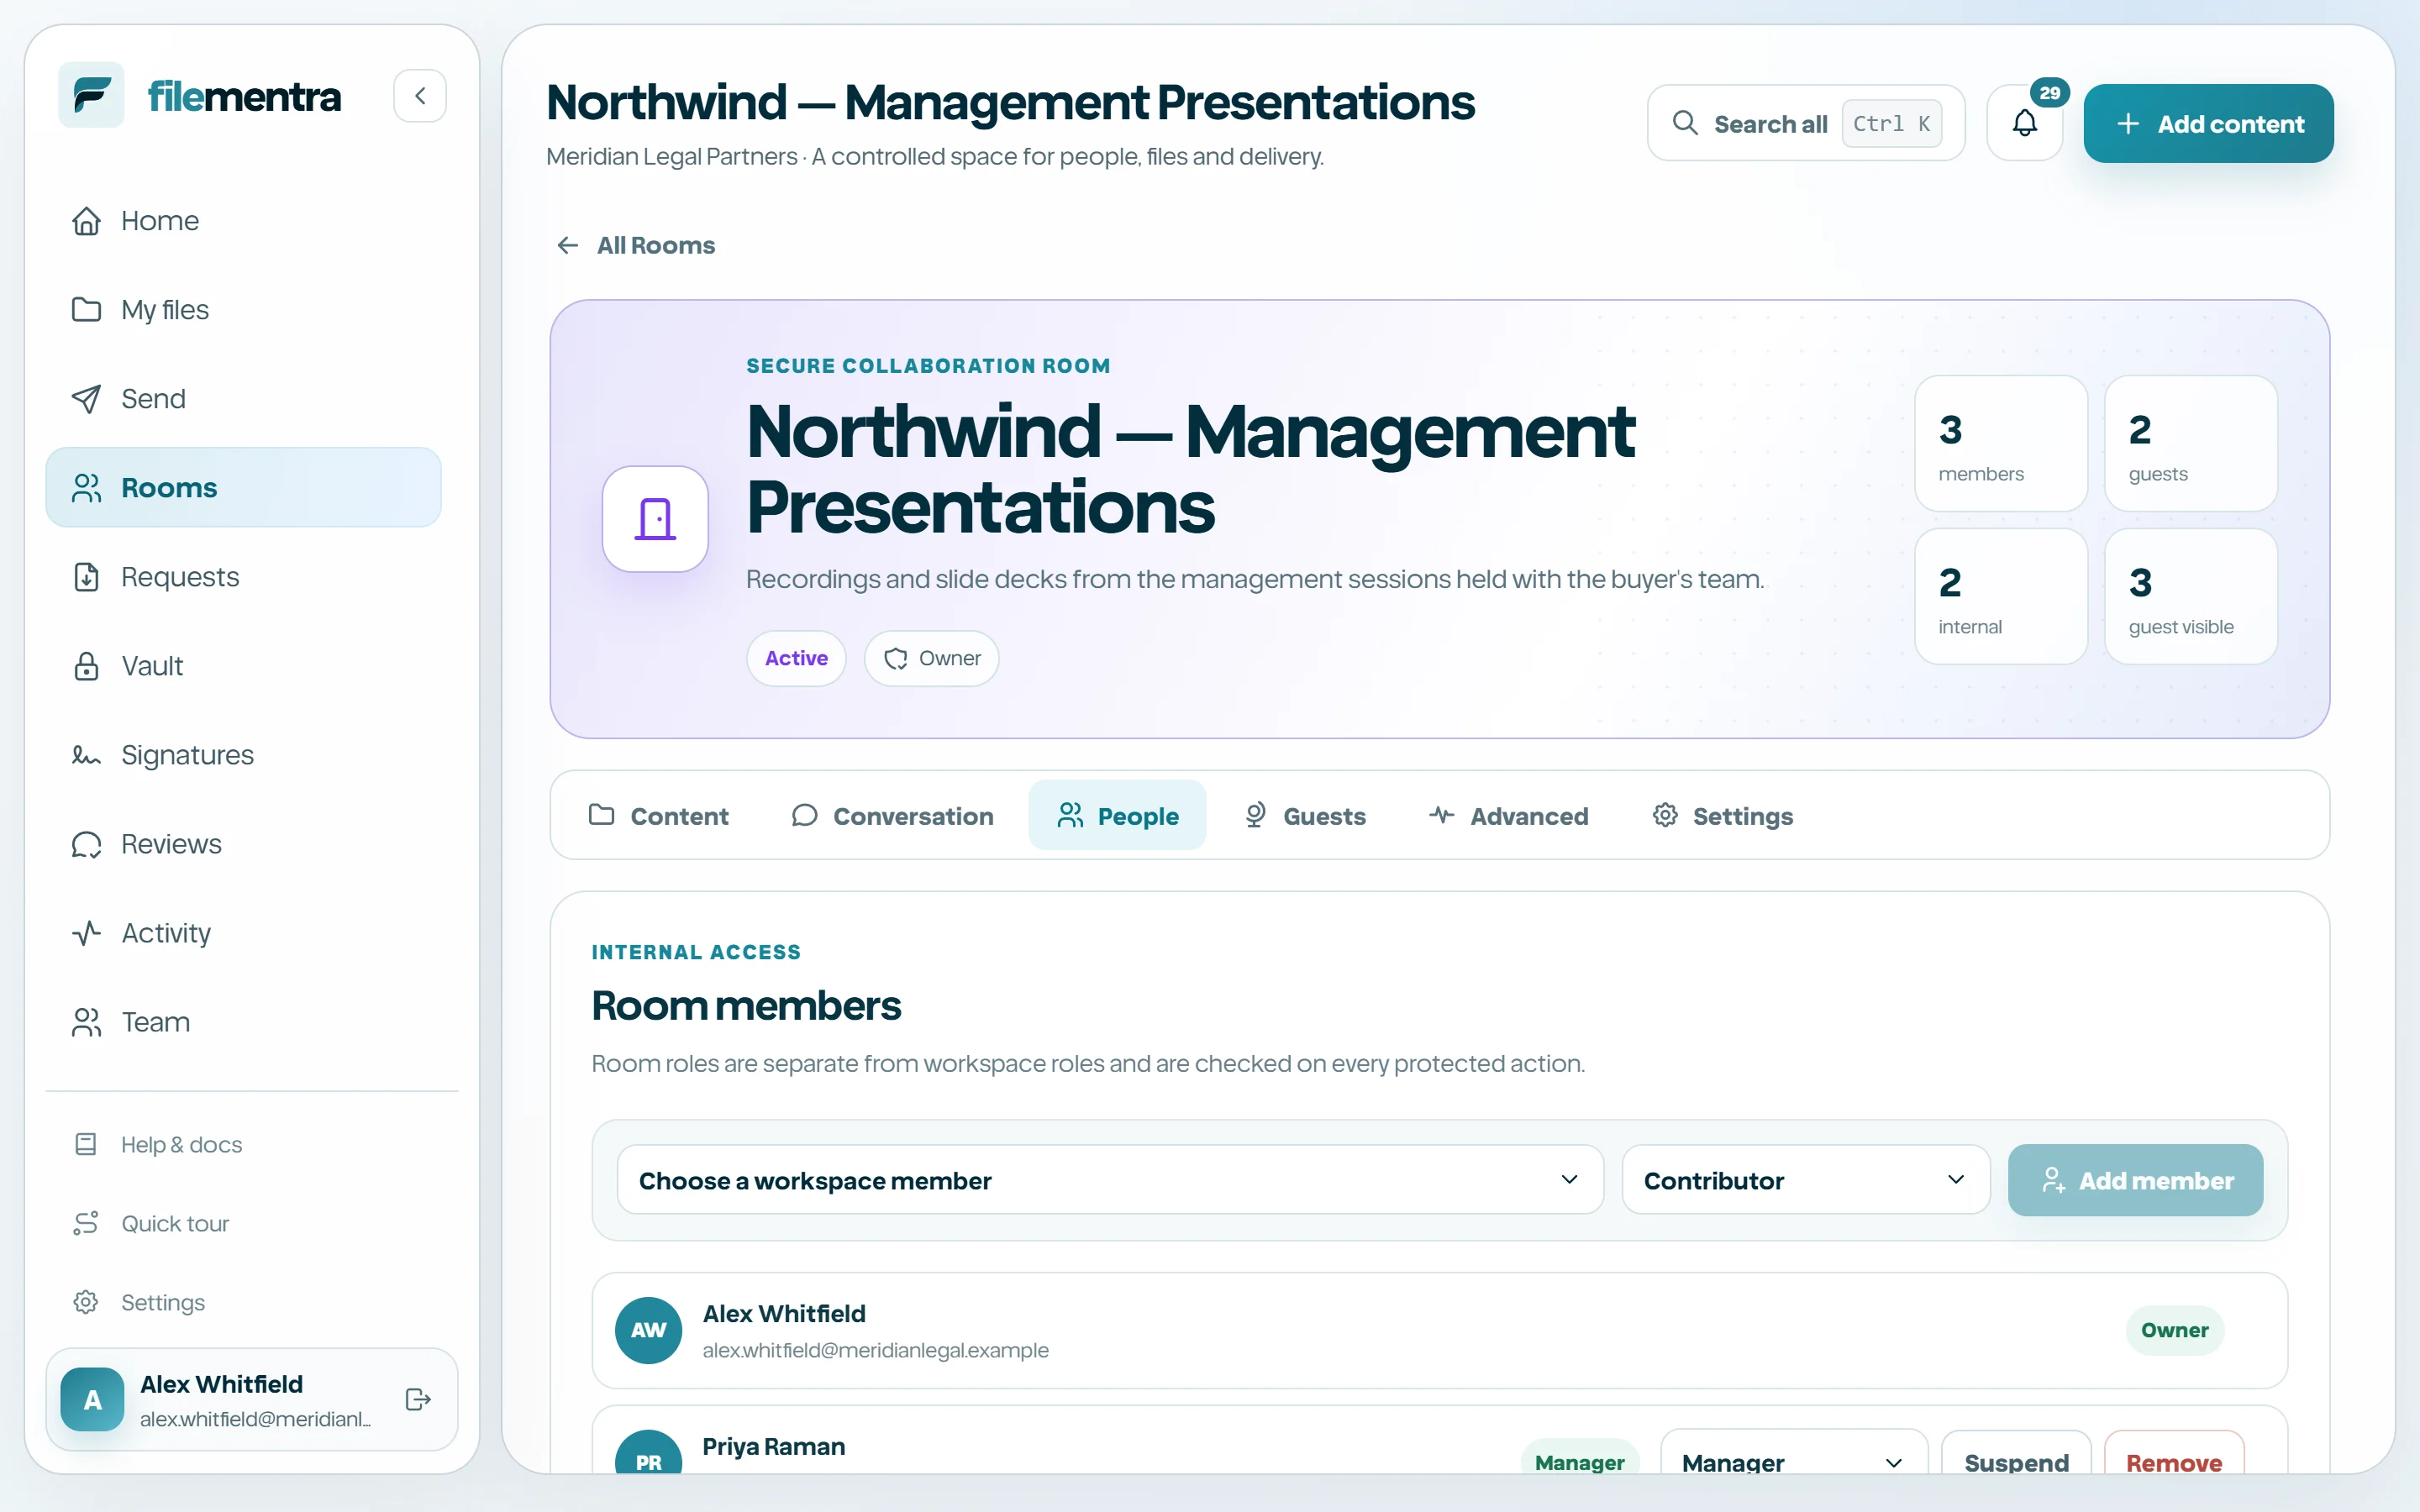Click the Search all field

[1806, 123]
